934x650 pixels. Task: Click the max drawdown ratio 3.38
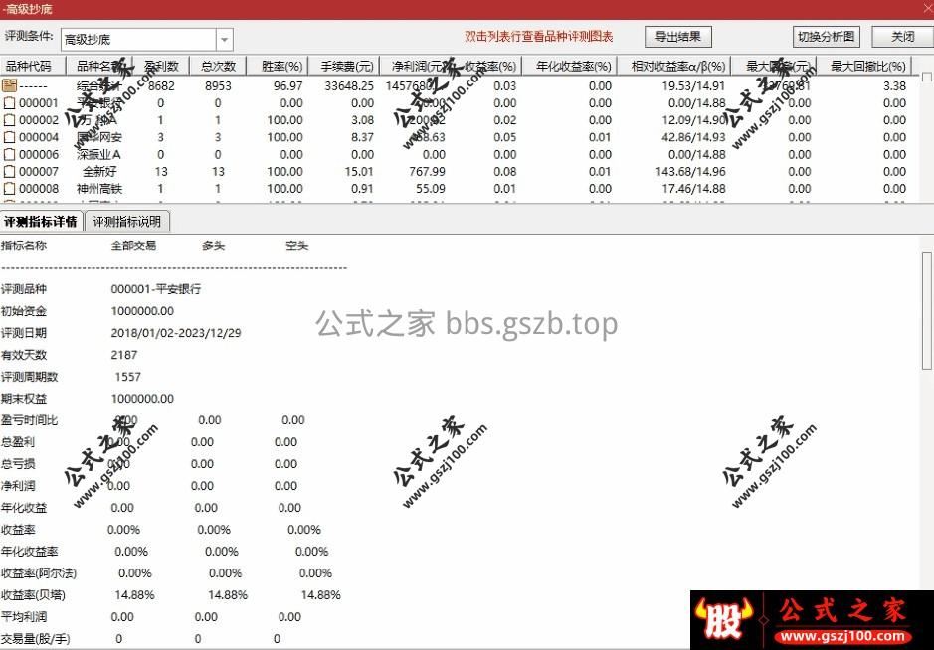coord(894,86)
